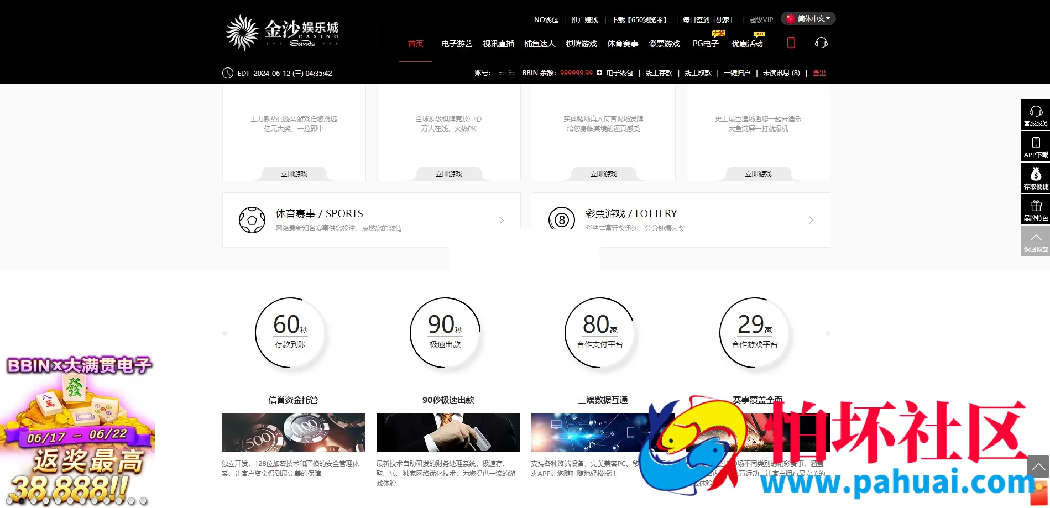This screenshot has height=508, width=1050.
Task: Click 返回顶部 back-to-top sidebar button
Action: point(1035,241)
